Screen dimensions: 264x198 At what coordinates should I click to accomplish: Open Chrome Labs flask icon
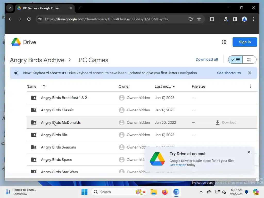click(226, 19)
